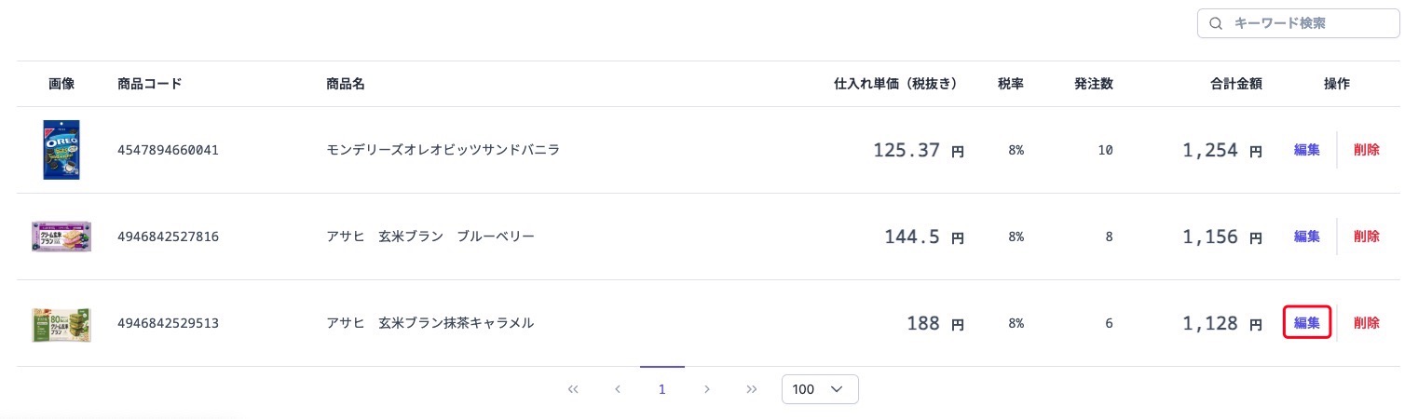Screen dimensions: 1418x419
Task: Jump to last page double-chevron
Action: point(752,389)
